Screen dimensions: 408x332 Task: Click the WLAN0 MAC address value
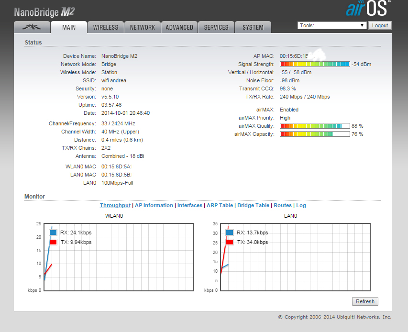[x=117, y=166]
